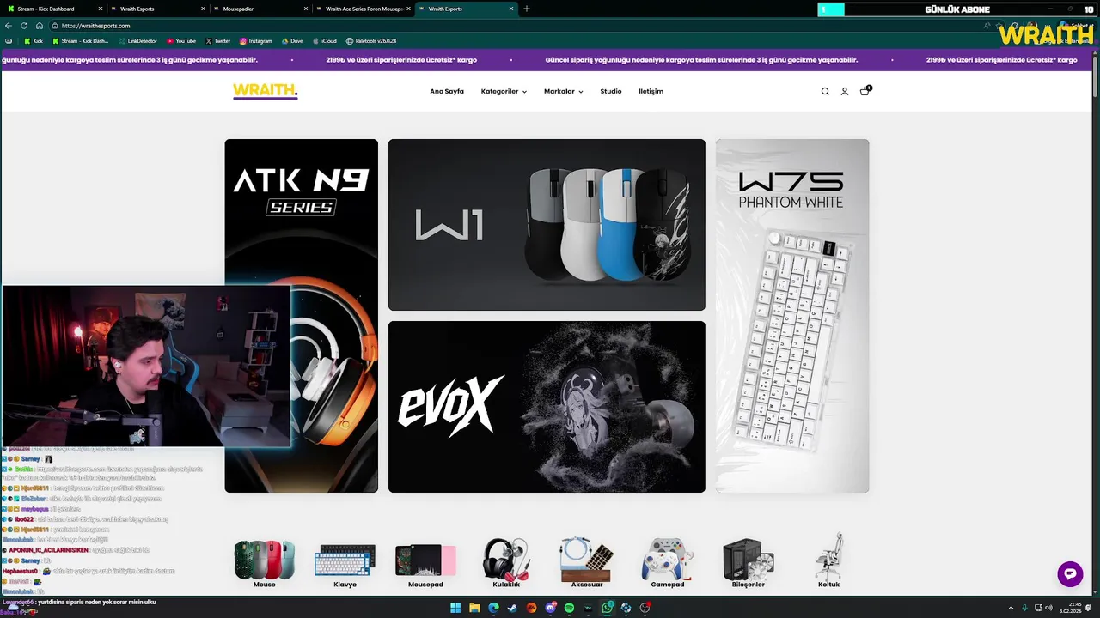Click the browser home icon
The image size is (1100, 618).
(x=40, y=26)
